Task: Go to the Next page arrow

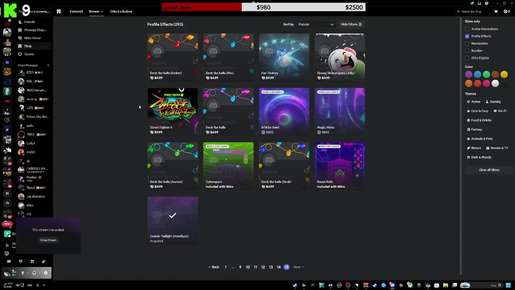Action: (299, 267)
